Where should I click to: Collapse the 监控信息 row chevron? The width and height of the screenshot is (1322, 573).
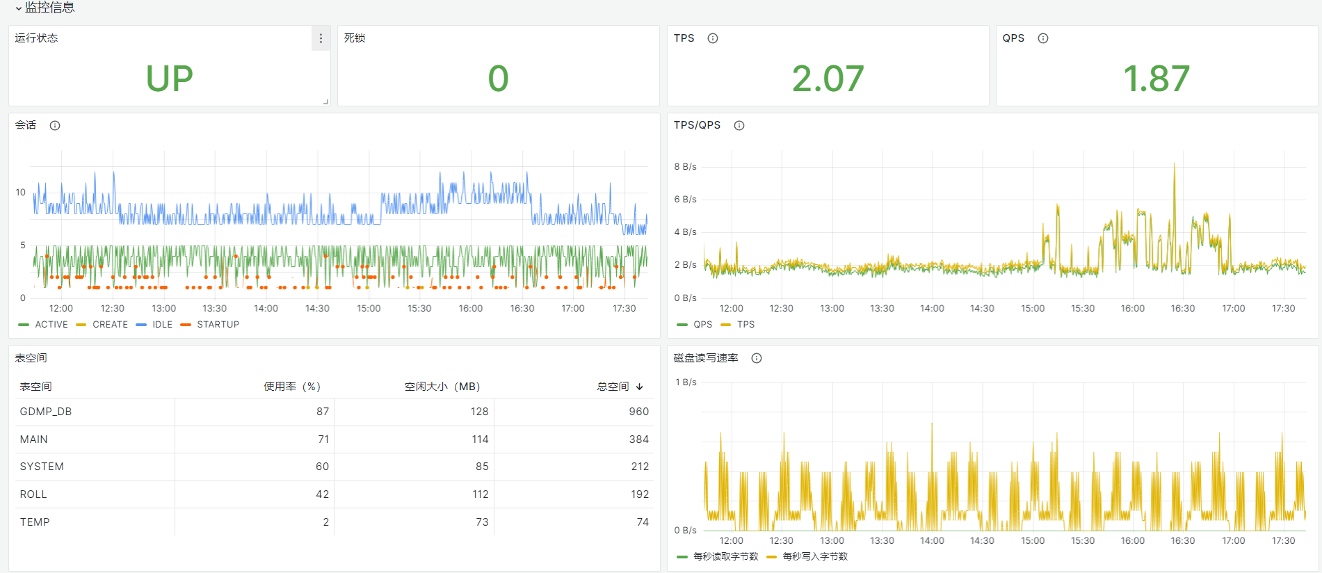point(18,8)
